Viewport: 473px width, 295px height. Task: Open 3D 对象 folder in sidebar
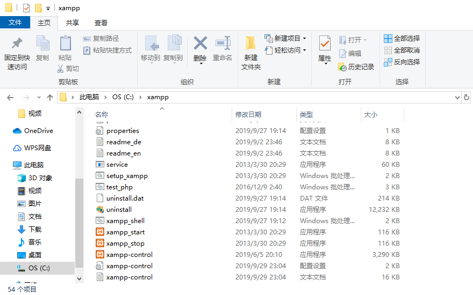(x=35, y=178)
